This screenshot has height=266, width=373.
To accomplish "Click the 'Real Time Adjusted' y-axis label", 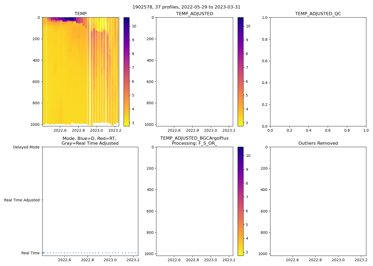I will [x=22, y=200].
